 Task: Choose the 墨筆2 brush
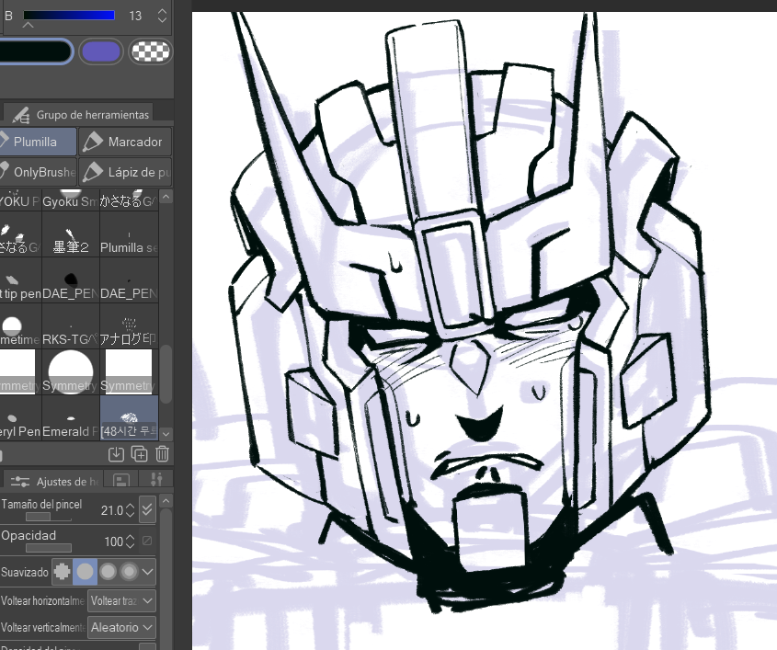[x=71, y=234]
